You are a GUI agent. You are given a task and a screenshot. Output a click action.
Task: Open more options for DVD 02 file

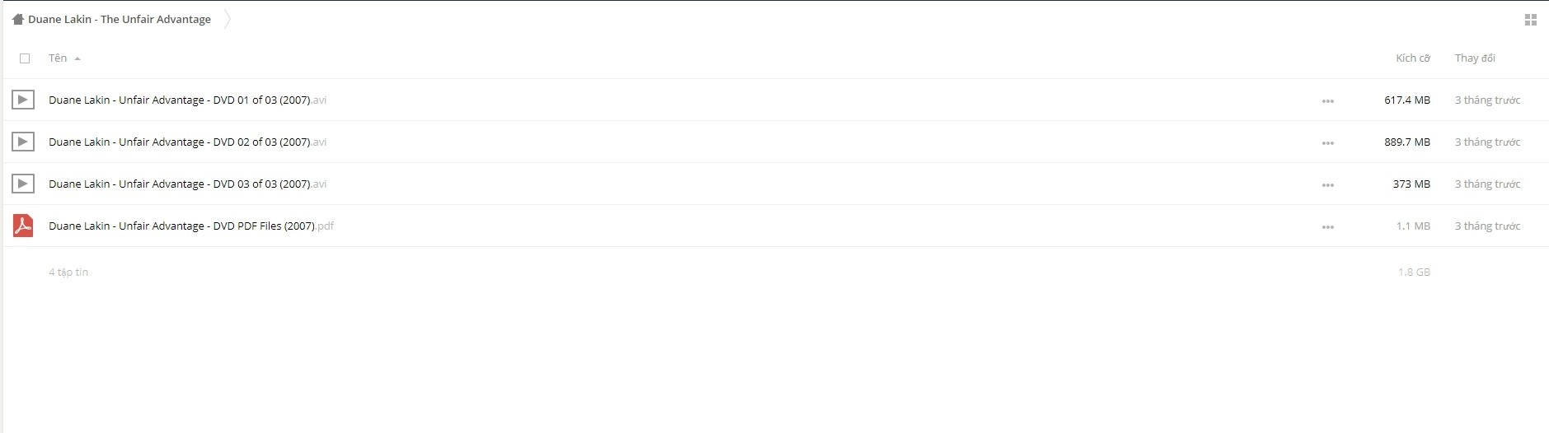[x=1327, y=143]
